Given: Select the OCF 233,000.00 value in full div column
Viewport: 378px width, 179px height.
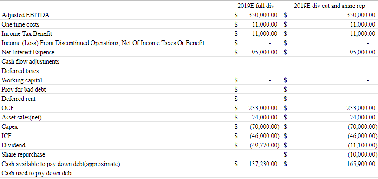Looking at the screenshot, I should tap(263, 108).
